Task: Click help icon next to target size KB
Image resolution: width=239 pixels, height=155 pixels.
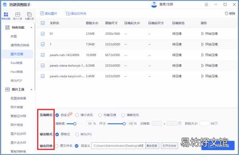Action: pos(216,123)
